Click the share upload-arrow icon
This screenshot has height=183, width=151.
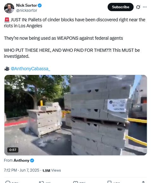pos(143,182)
